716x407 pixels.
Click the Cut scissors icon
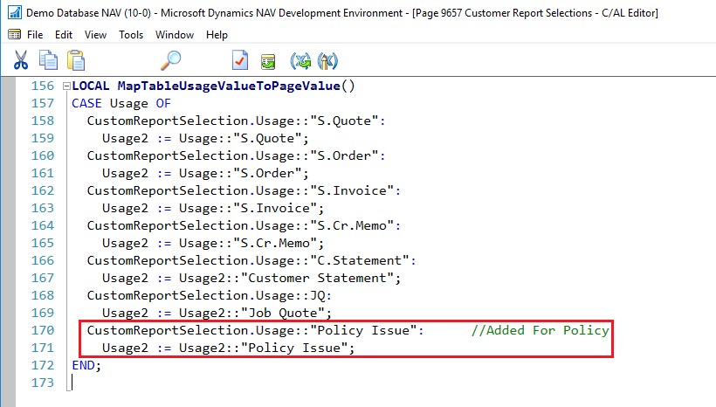(x=21, y=60)
